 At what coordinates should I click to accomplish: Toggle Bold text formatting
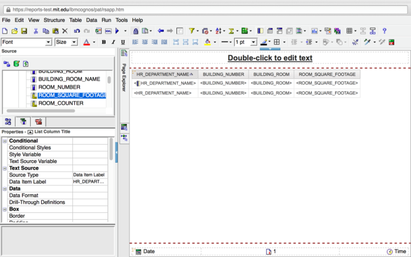104,42
